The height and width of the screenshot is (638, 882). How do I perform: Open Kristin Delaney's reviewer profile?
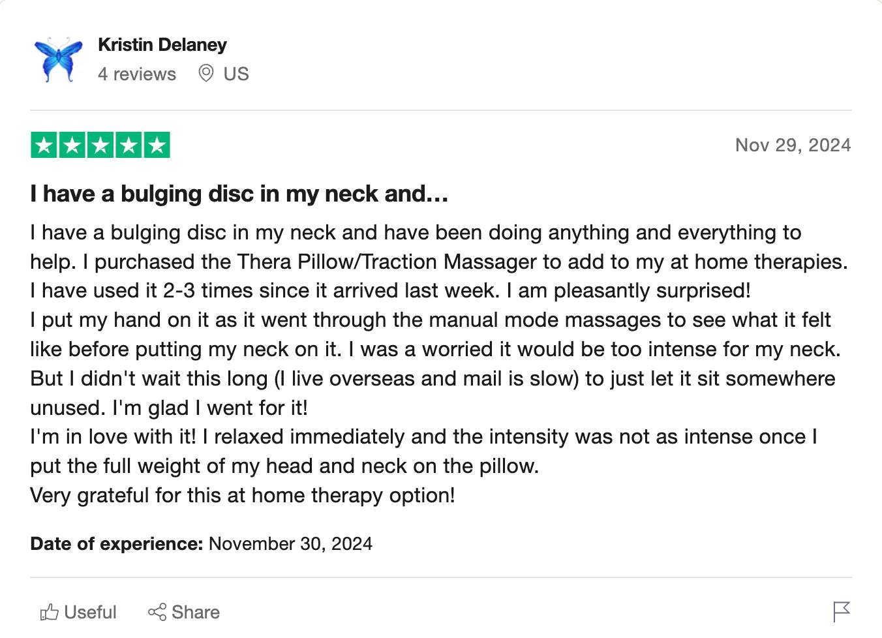click(162, 45)
